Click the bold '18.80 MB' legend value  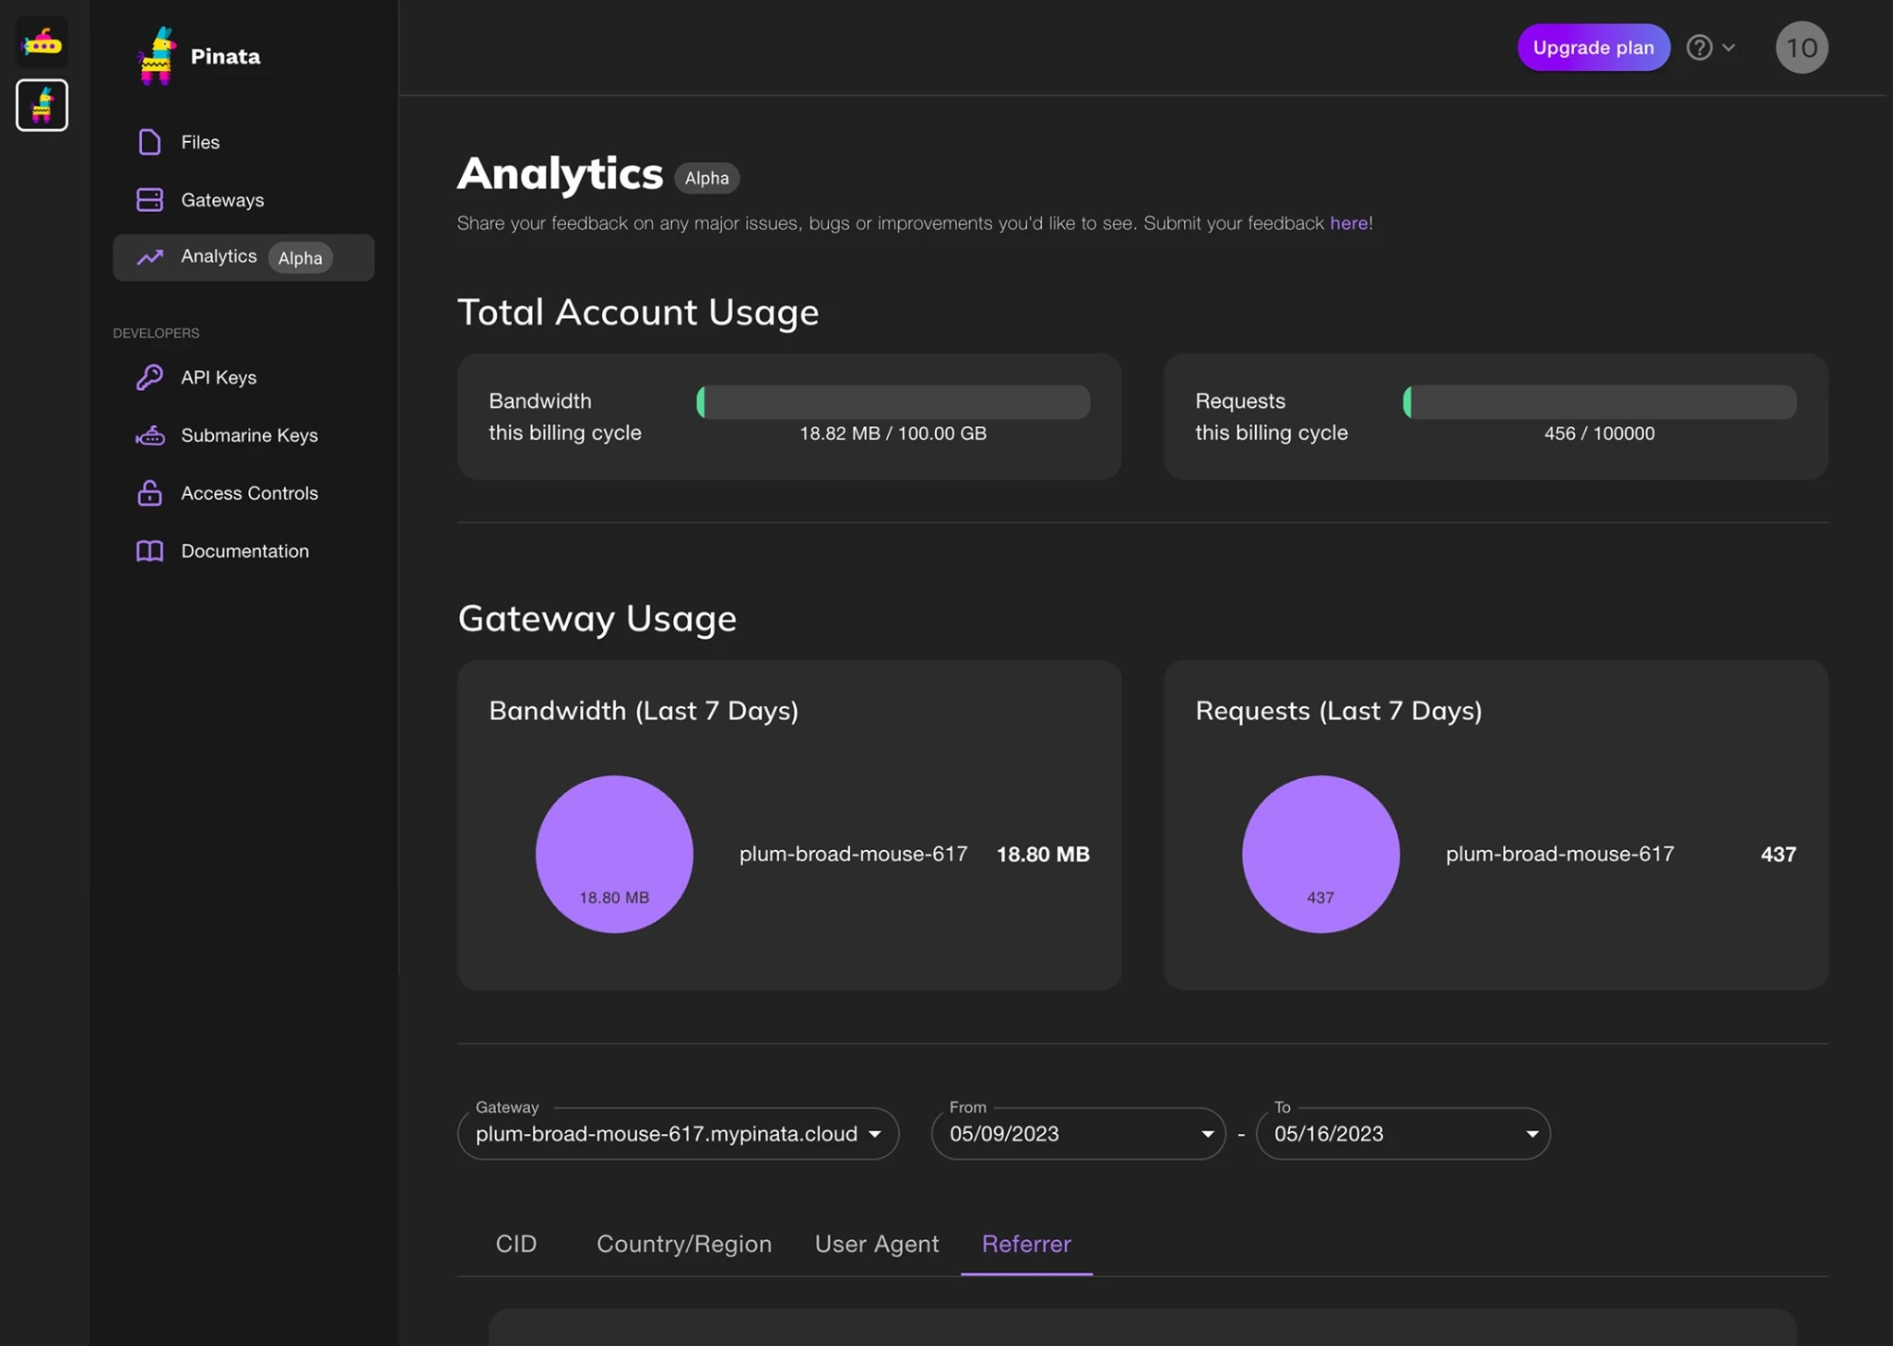point(1043,855)
